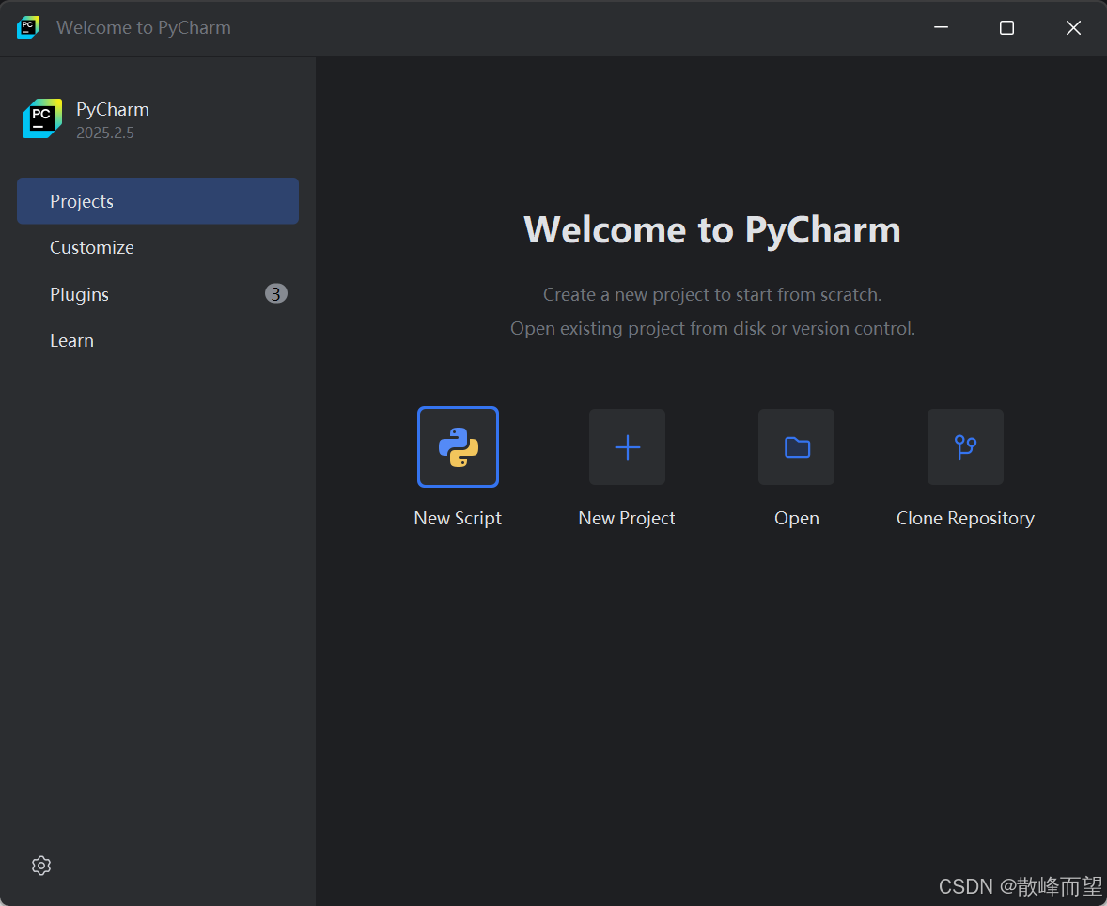Open the settings gear menu
The width and height of the screenshot is (1107, 906).
coord(41,866)
